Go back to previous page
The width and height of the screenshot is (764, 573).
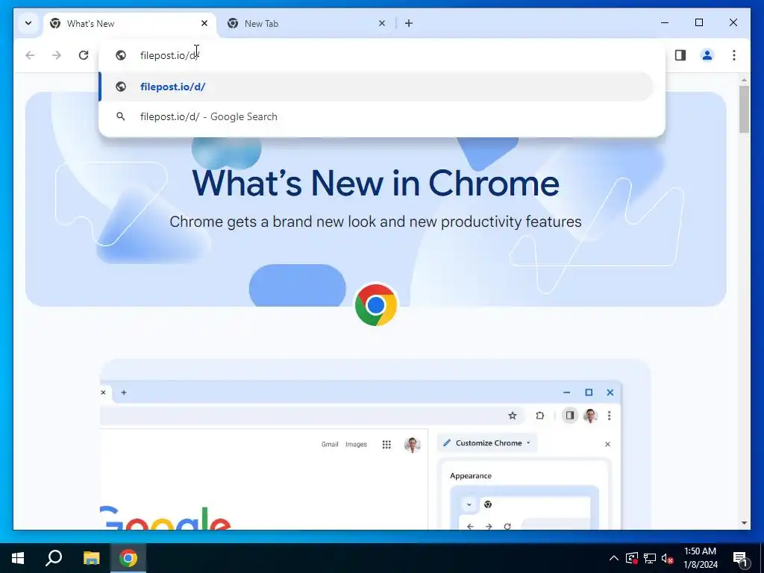tap(30, 55)
